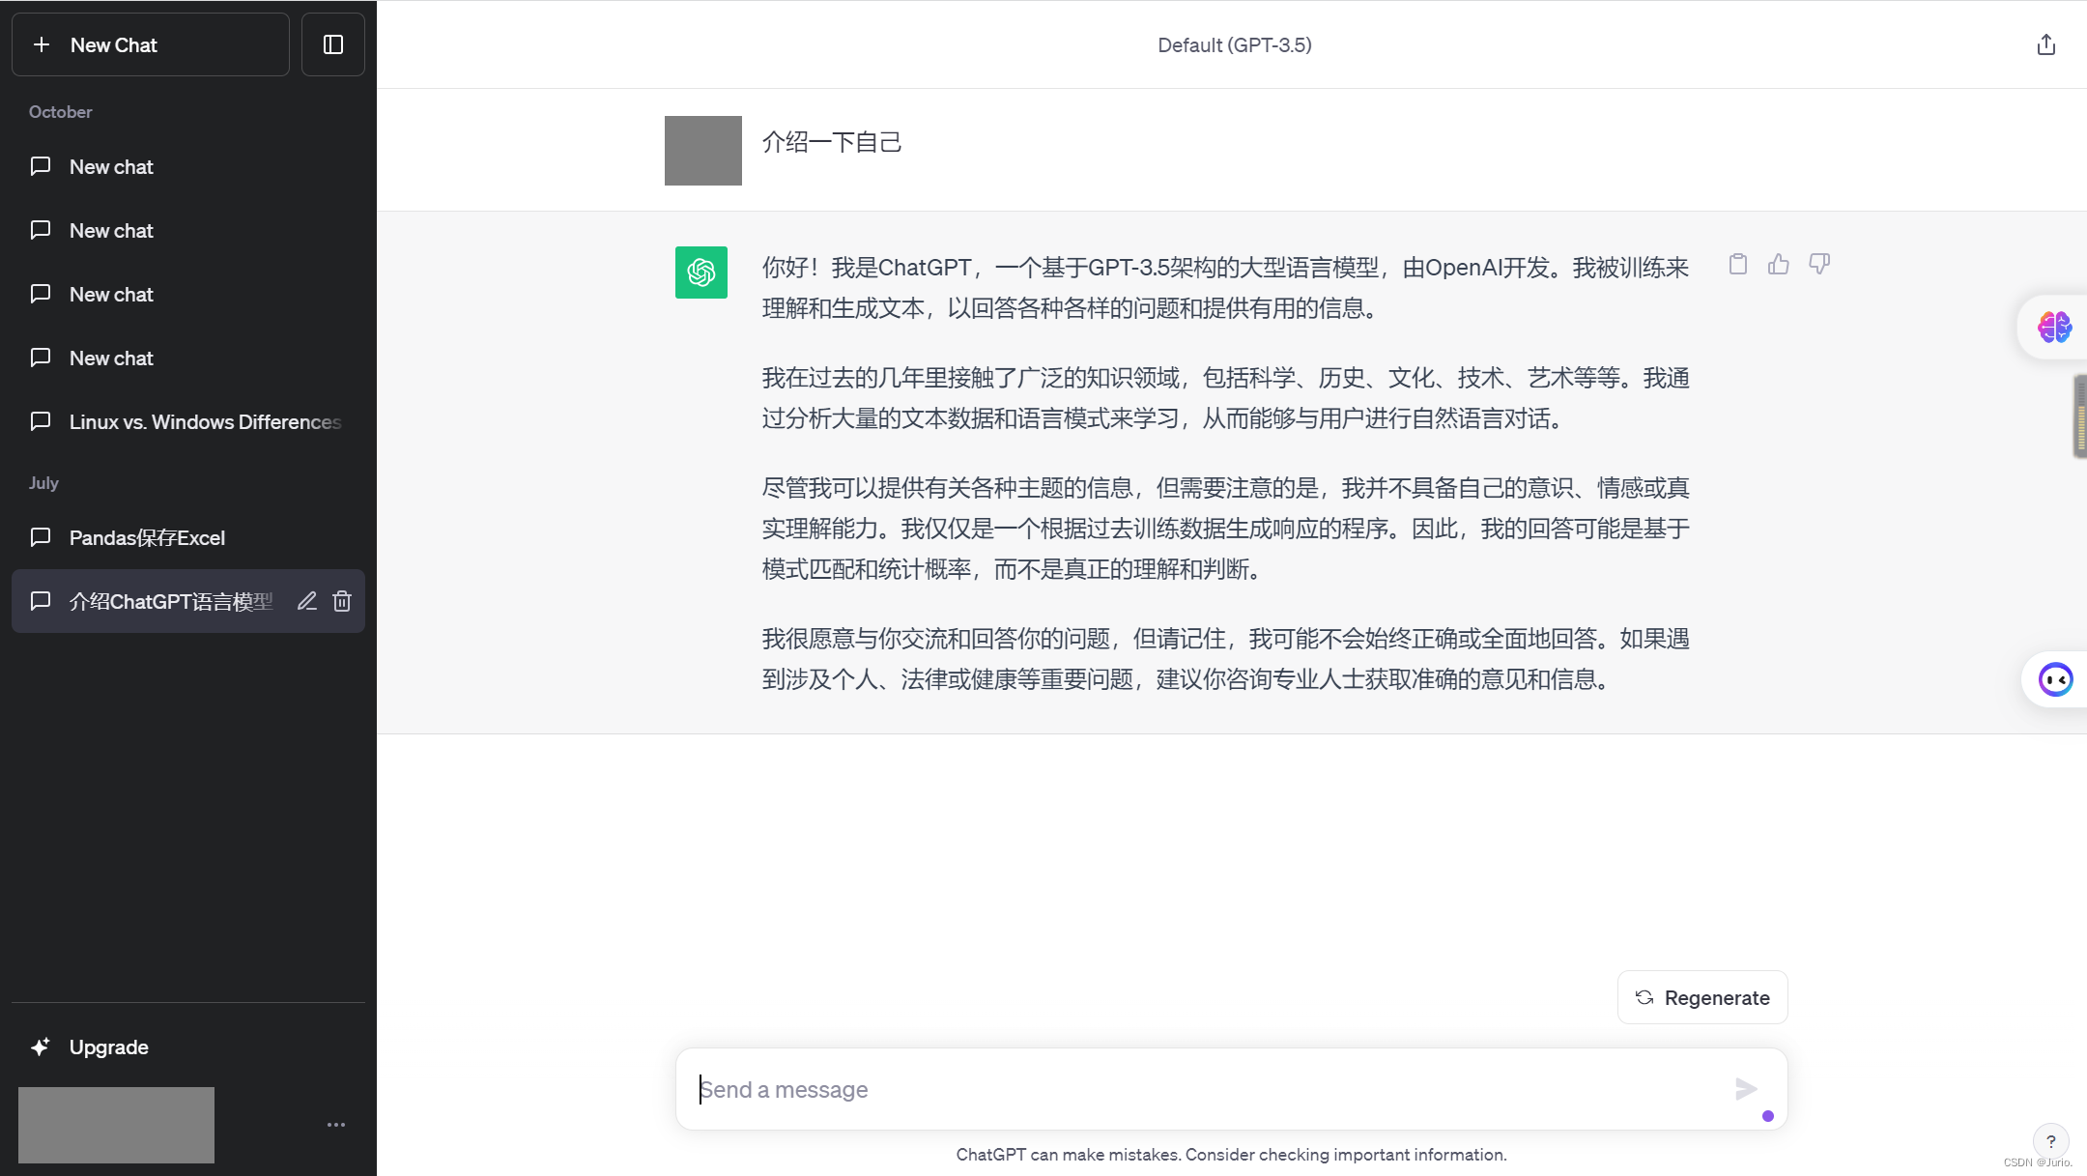The width and height of the screenshot is (2087, 1176).
Task: Click the round face assistant icon
Action: point(2055,680)
